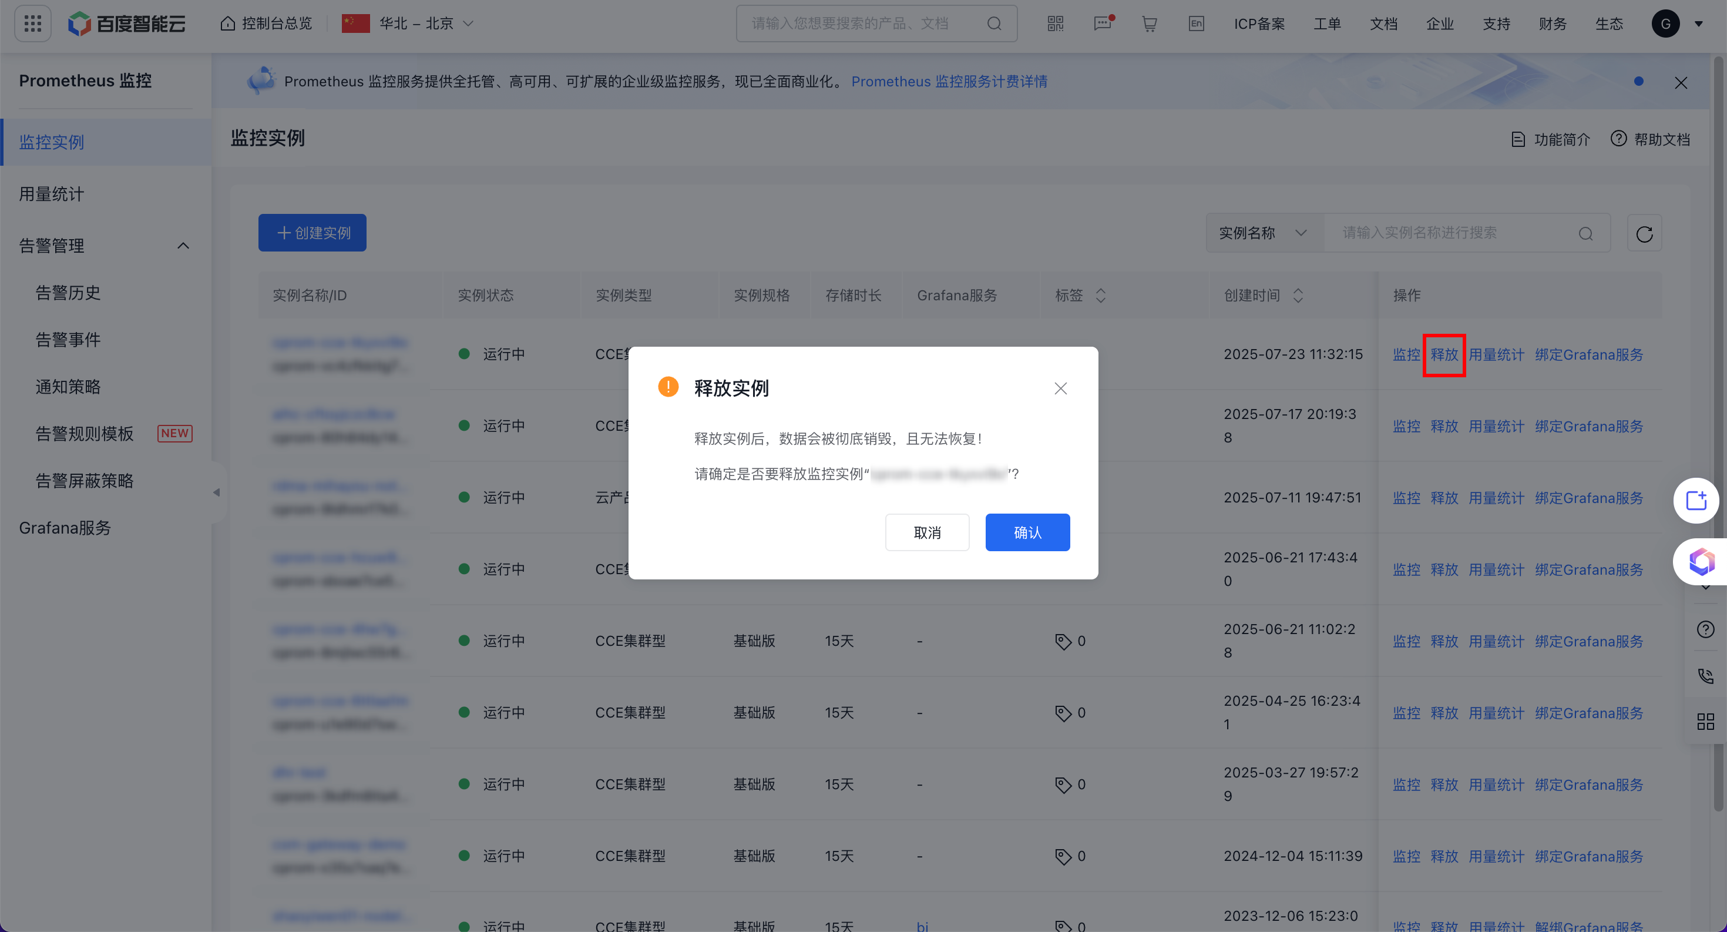Click 释放 in 2025-07-23 row
The height and width of the screenshot is (932, 1727).
point(1444,355)
